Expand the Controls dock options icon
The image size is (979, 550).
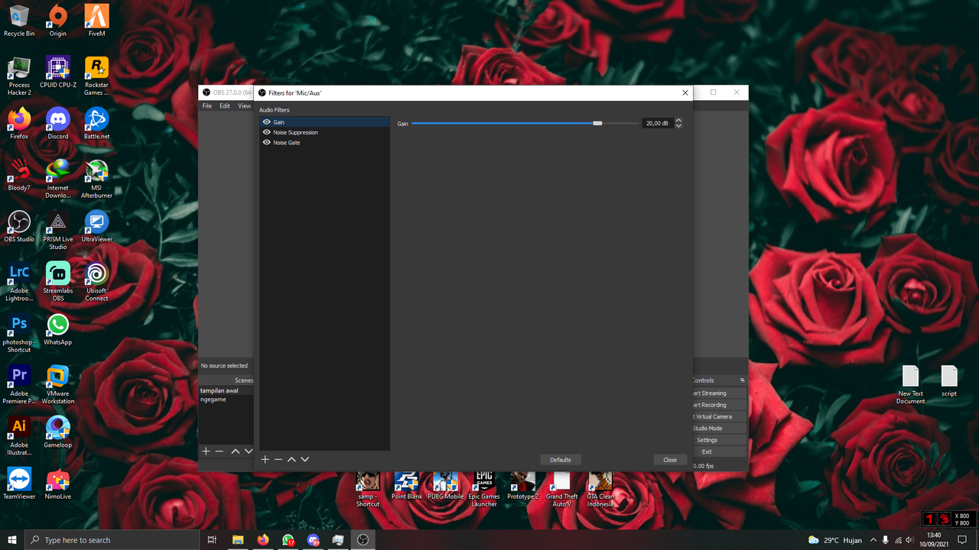742,380
